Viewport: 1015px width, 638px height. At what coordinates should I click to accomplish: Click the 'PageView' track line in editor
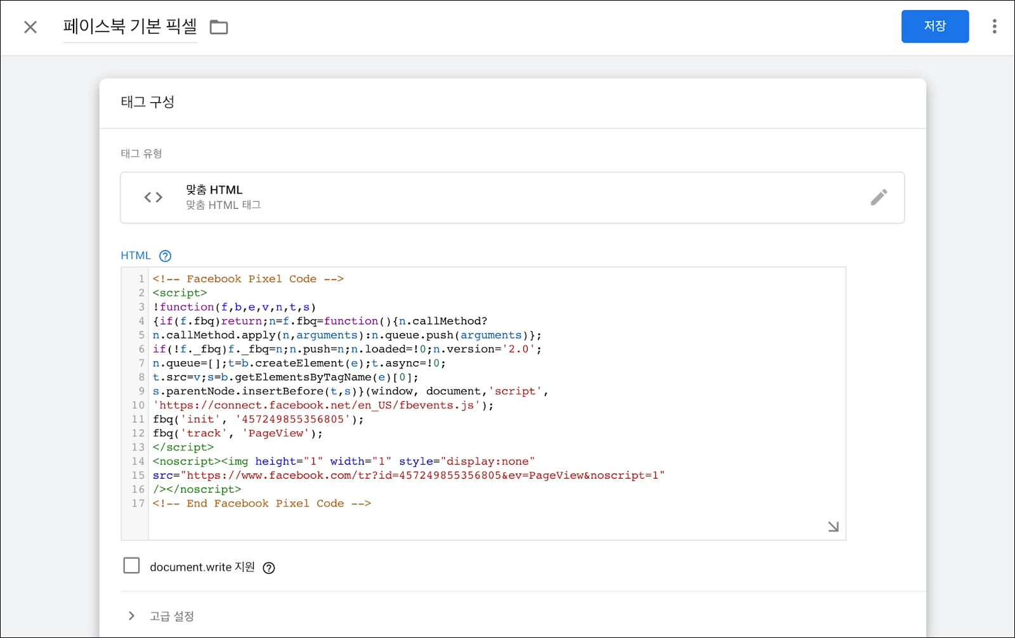pos(238,434)
